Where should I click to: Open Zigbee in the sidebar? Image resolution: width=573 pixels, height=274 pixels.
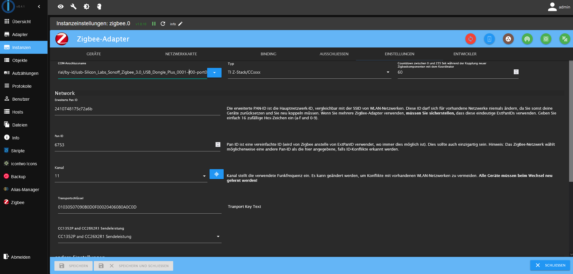[x=24, y=202]
